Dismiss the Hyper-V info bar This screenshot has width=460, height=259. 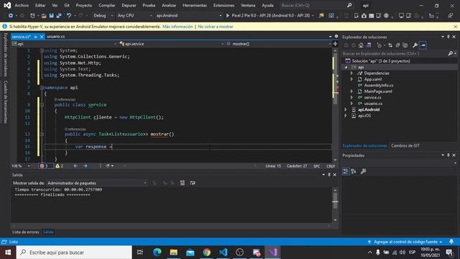click(x=455, y=27)
